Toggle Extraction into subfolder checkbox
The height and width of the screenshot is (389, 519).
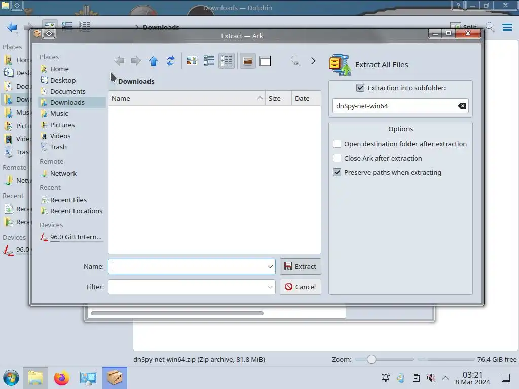[x=360, y=88]
